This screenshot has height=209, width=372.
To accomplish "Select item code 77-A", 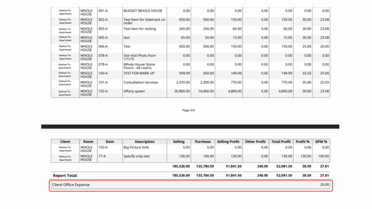I will tap(102, 156).
